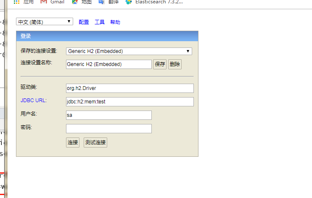Open the Gmail bookmark
The height and width of the screenshot is (198, 312).
[x=52, y=2]
